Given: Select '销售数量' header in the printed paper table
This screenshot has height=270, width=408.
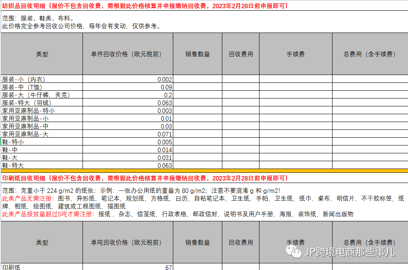Looking at the screenshot, I should coord(198,242).
